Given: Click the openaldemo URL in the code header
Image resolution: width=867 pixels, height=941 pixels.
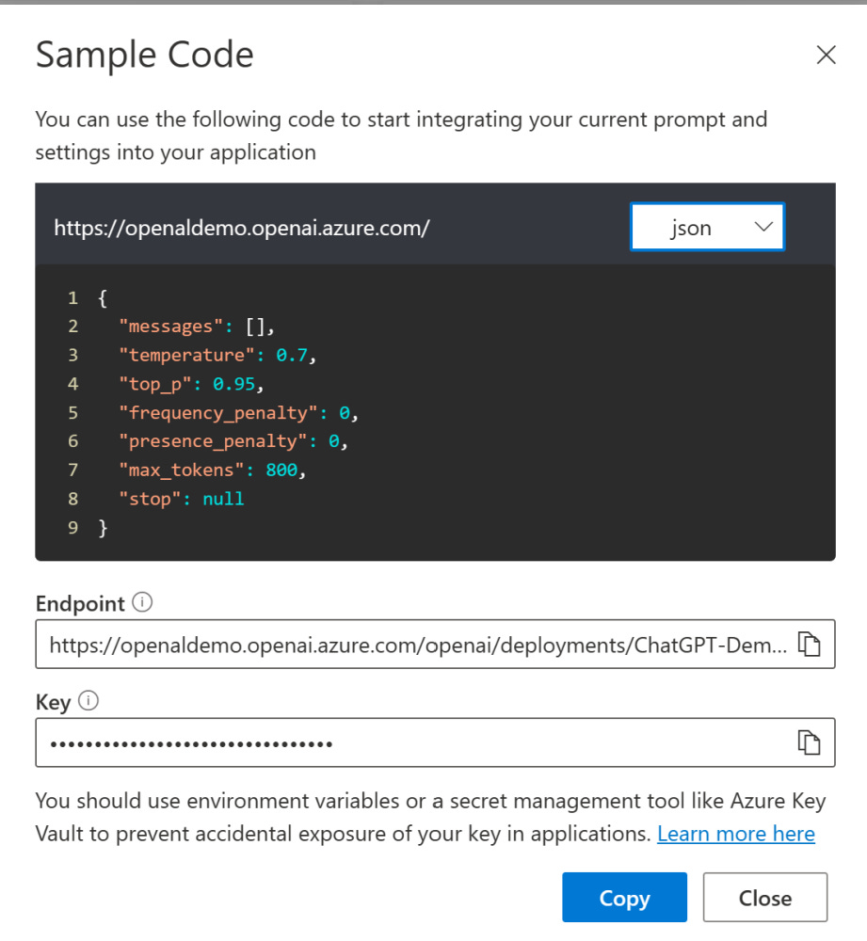Looking at the screenshot, I should pyautogui.click(x=242, y=228).
